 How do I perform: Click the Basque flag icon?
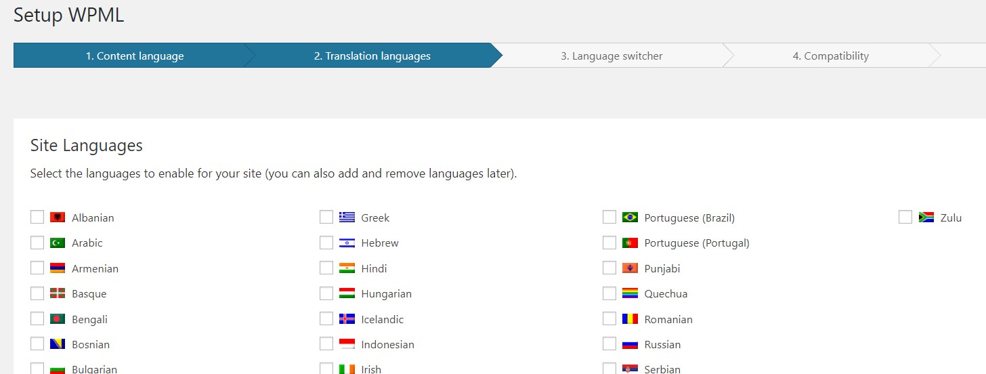pos(58,294)
